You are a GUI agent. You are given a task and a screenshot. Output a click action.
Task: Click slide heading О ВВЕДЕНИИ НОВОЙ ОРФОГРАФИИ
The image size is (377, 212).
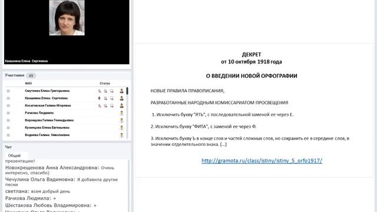[252, 76]
